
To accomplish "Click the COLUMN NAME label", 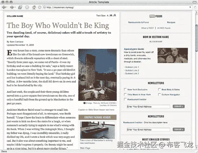I will pos(15,16).
